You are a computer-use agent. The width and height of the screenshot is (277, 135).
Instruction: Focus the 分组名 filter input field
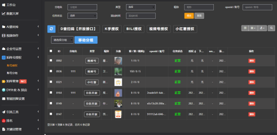click(82, 7)
